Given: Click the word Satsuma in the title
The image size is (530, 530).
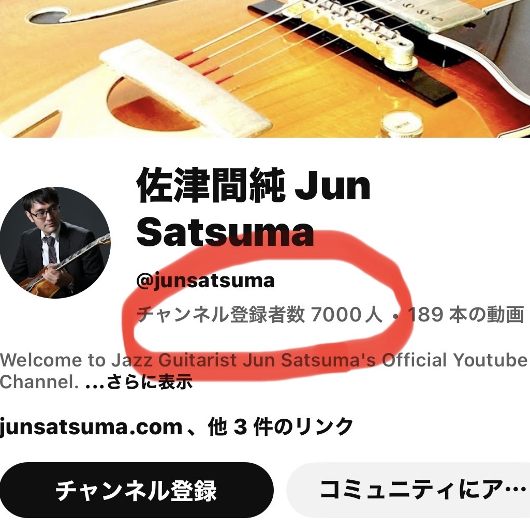Looking at the screenshot, I should pos(225,232).
